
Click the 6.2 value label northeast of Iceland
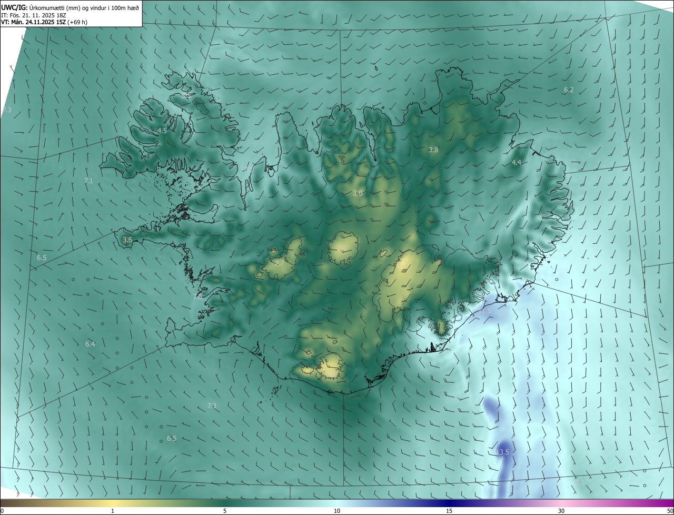569,90
